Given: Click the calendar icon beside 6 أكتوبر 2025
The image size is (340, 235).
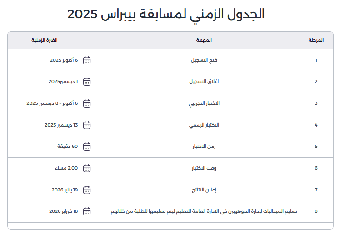Looking at the screenshot, I should coord(87,60).
